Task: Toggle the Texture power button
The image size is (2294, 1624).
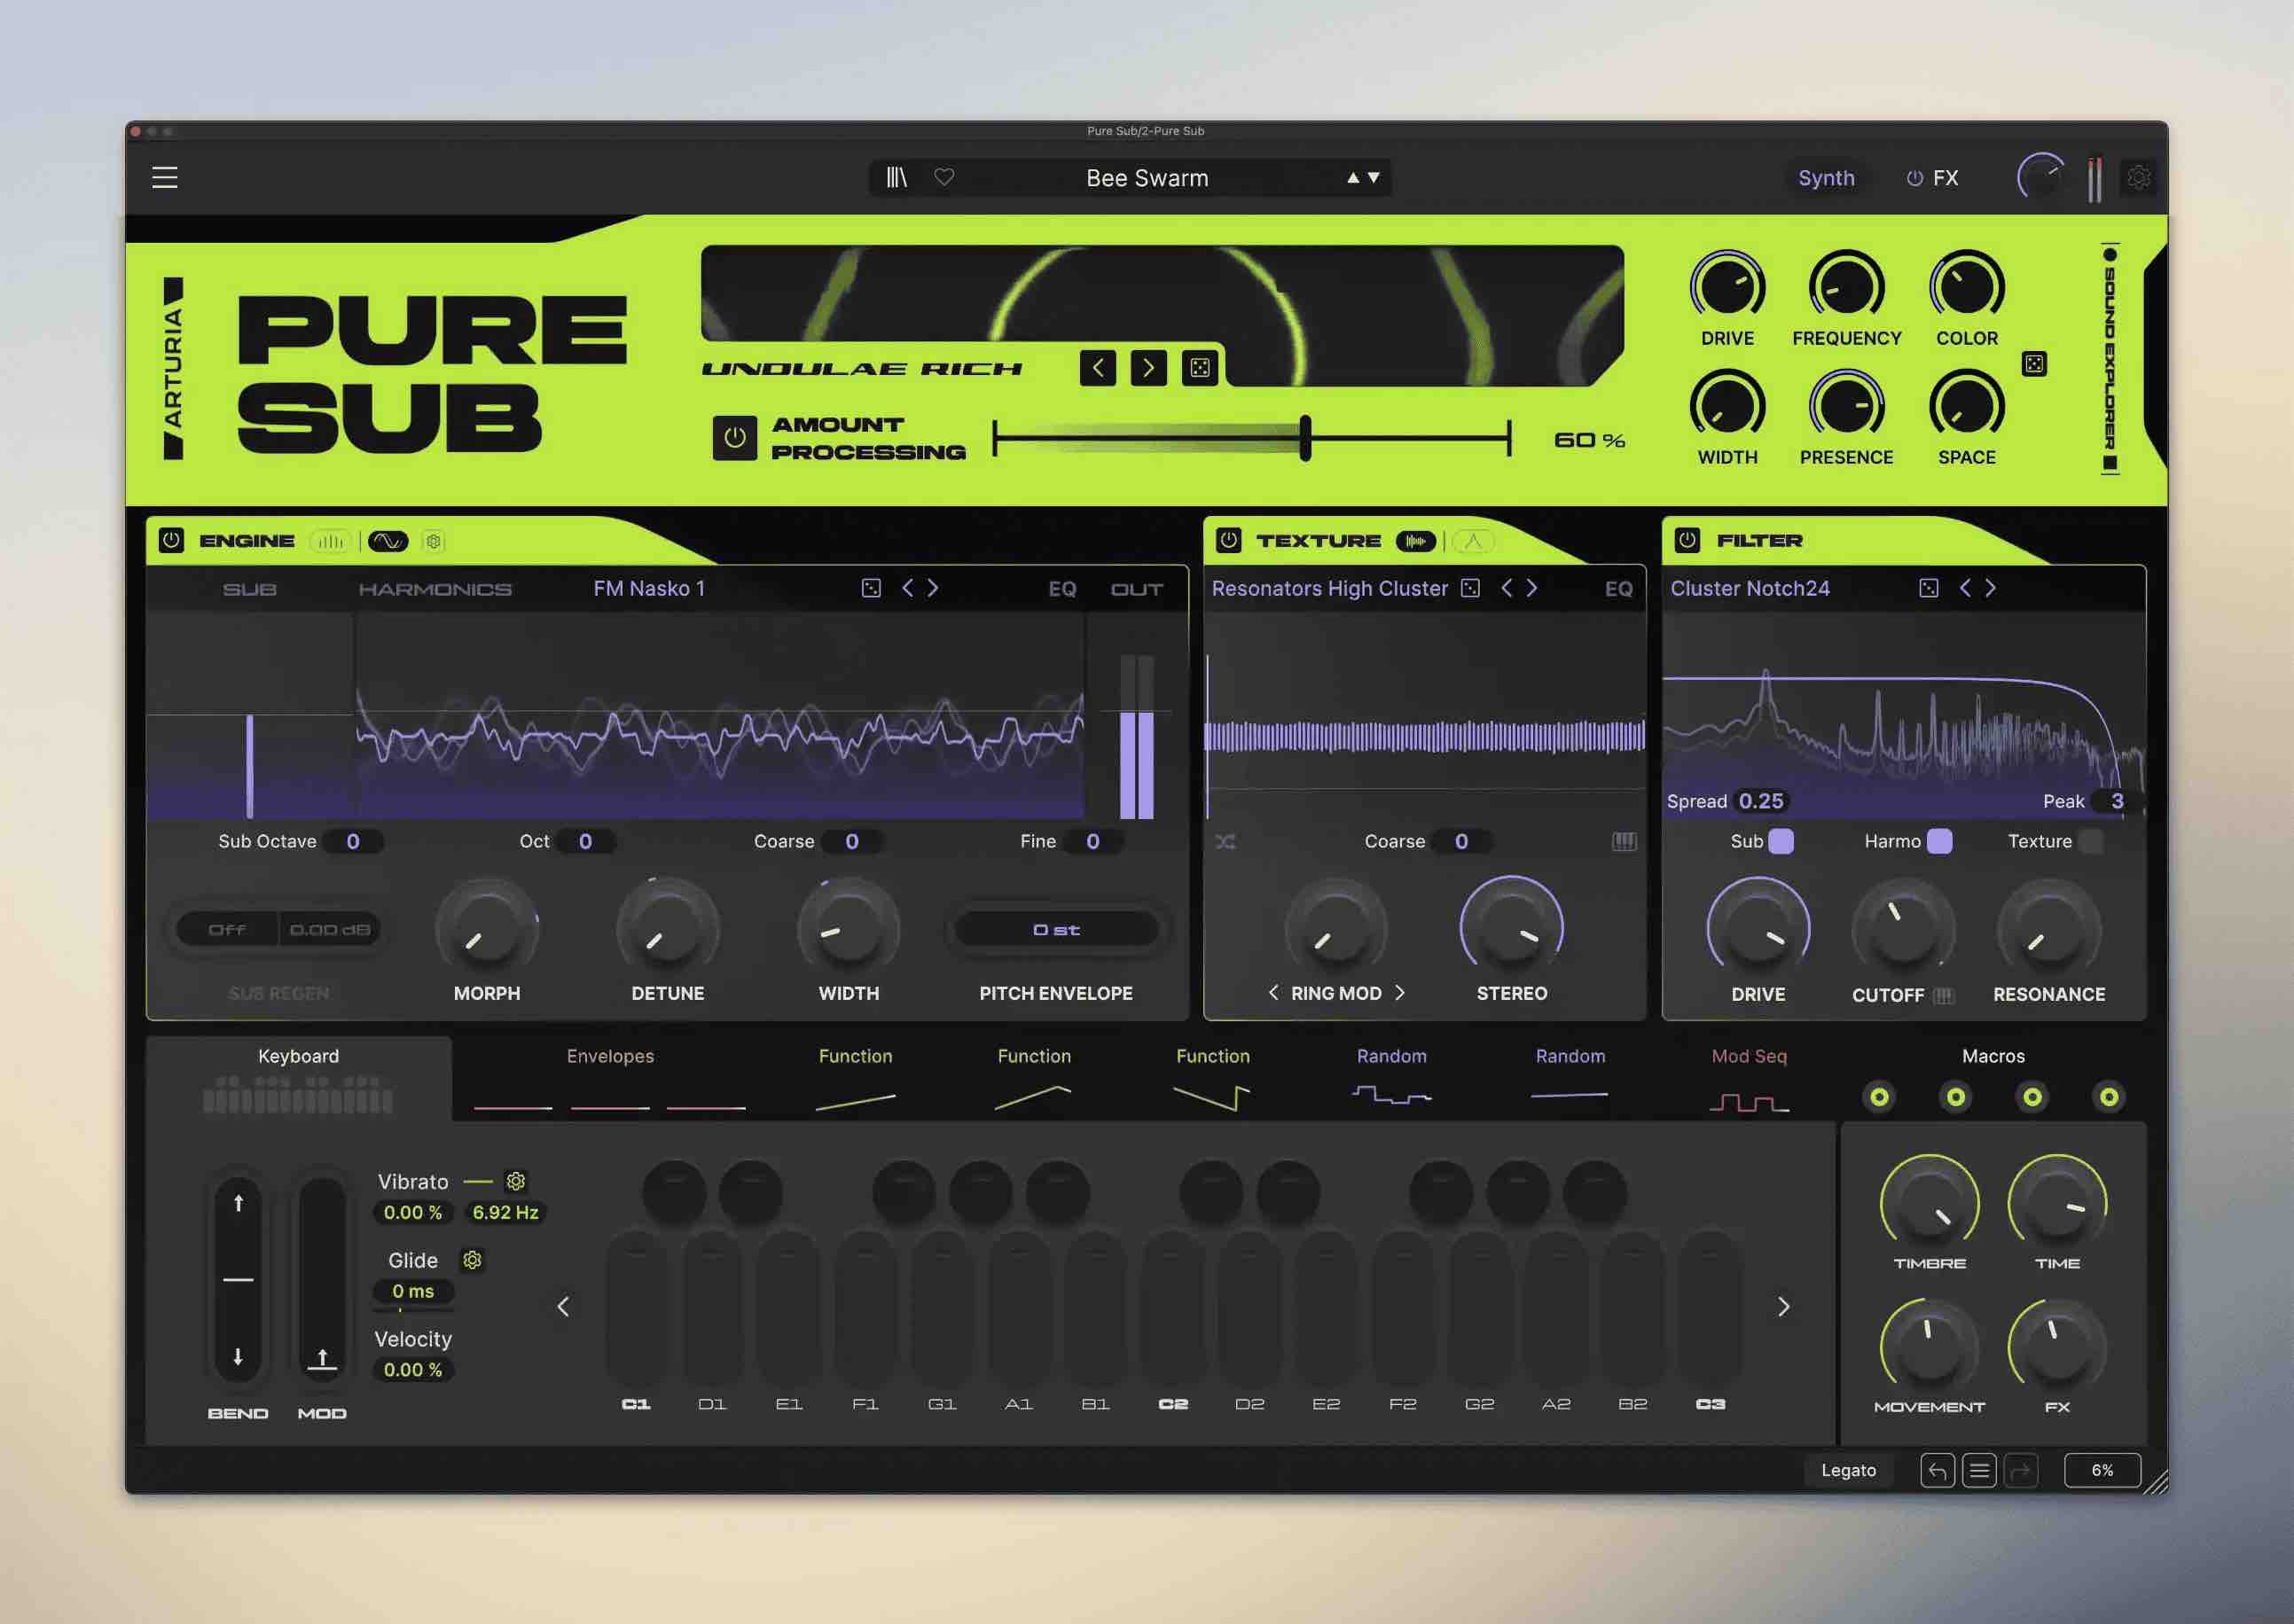Action: pyautogui.click(x=1228, y=540)
